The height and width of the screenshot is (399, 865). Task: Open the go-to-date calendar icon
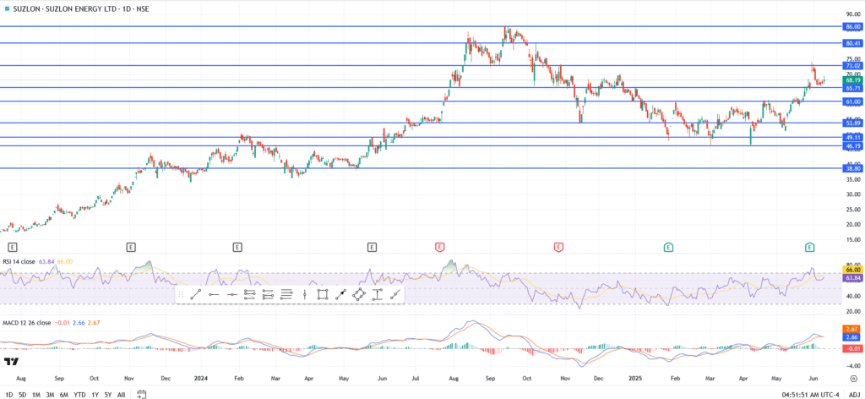pos(142,393)
